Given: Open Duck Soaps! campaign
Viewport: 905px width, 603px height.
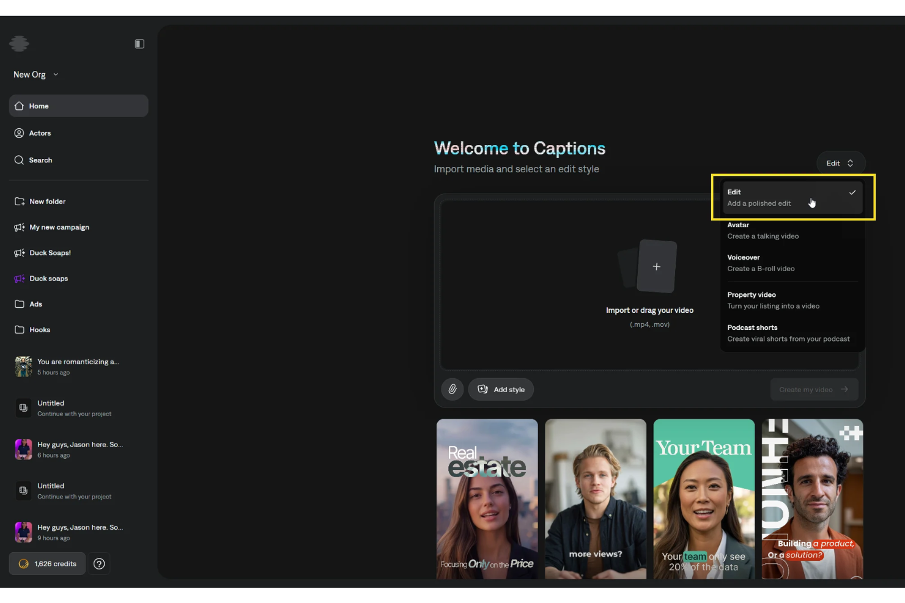Looking at the screenshot, I should click(78, 253).
